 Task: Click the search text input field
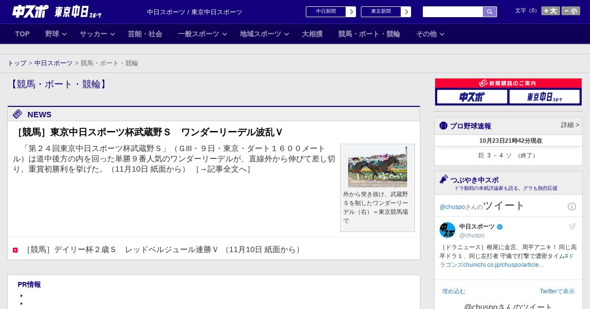pyautogui.click(x=453, y=12)
